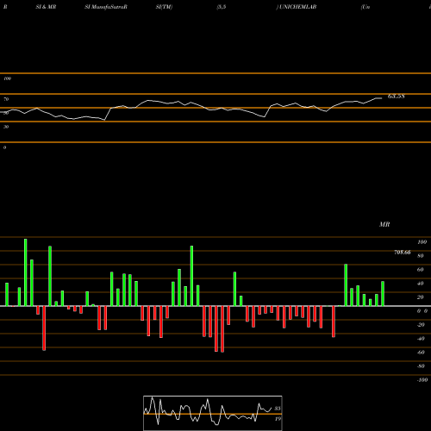
Task: Click end of the white RSI line
Action: click(x=382, y=98)
